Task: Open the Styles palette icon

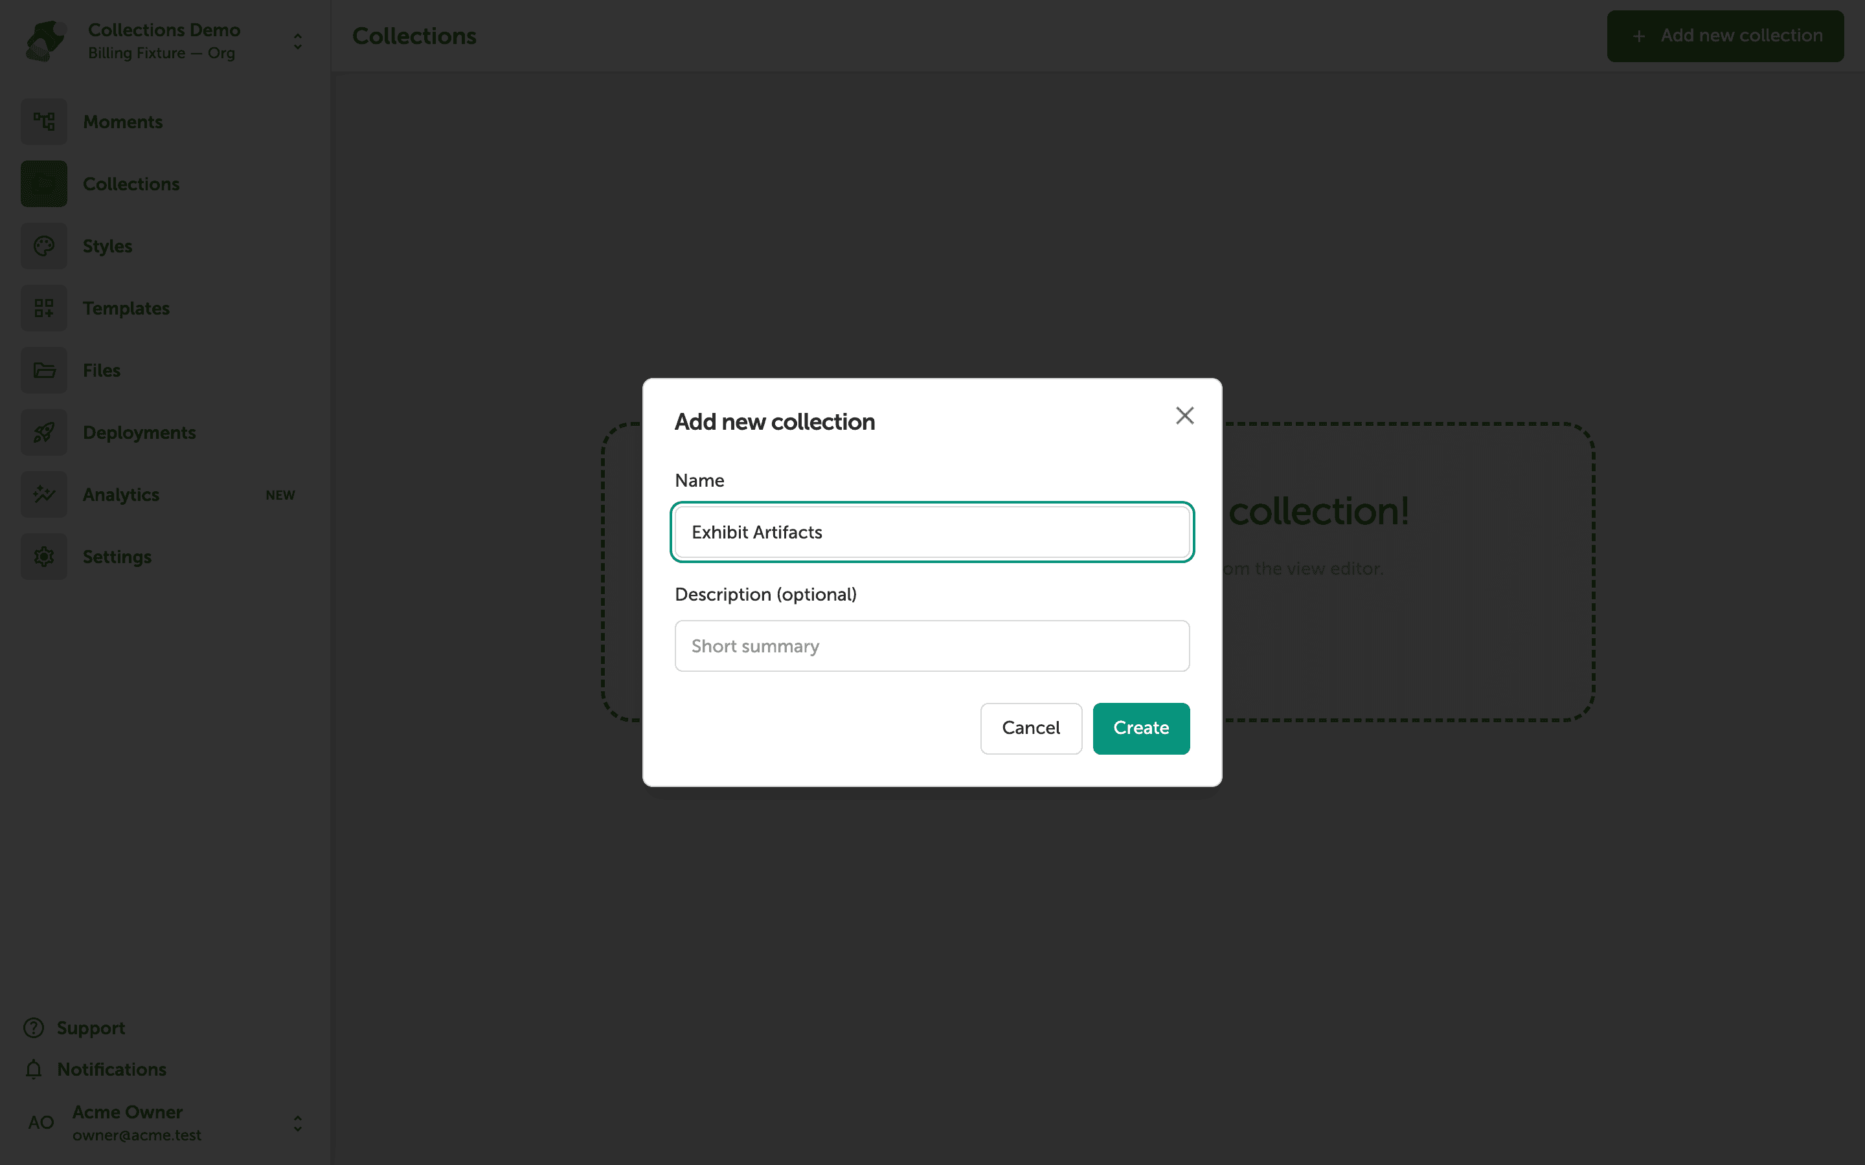Action: pos(44,246)
